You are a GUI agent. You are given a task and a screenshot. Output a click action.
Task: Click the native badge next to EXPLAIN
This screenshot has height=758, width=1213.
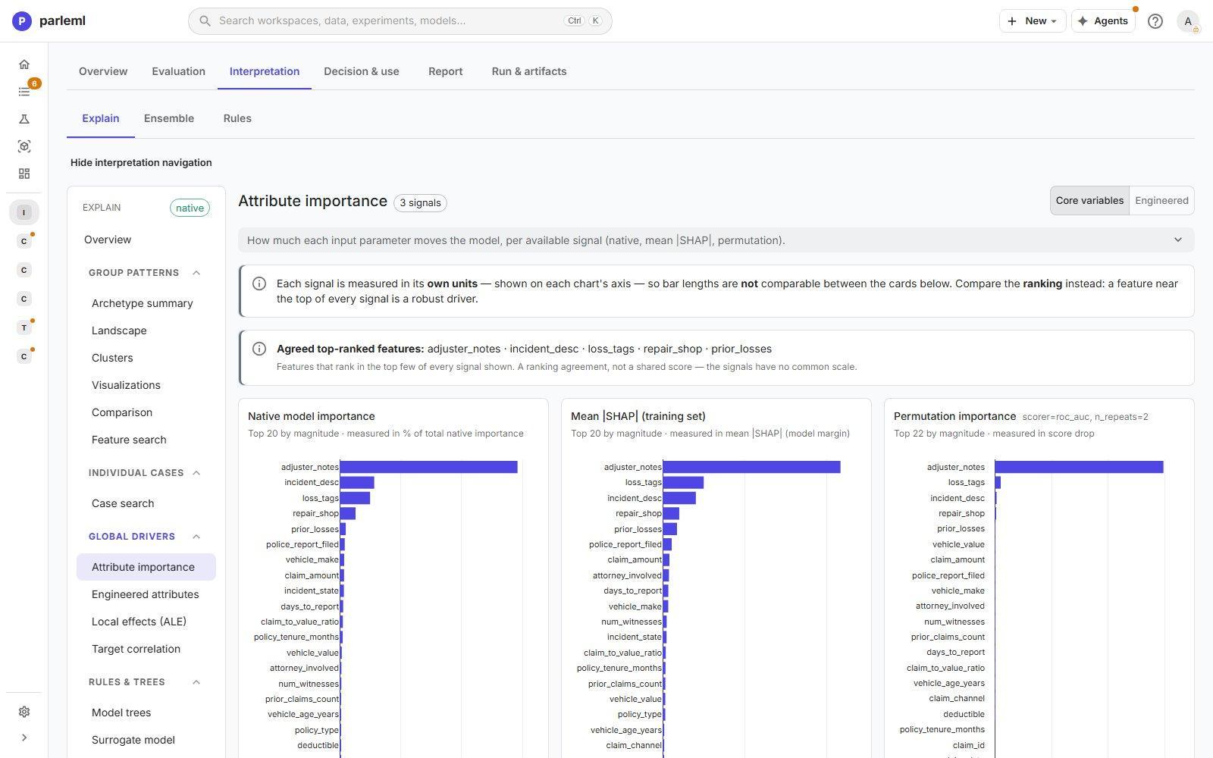pyautogui.click(x=190, y=208)
